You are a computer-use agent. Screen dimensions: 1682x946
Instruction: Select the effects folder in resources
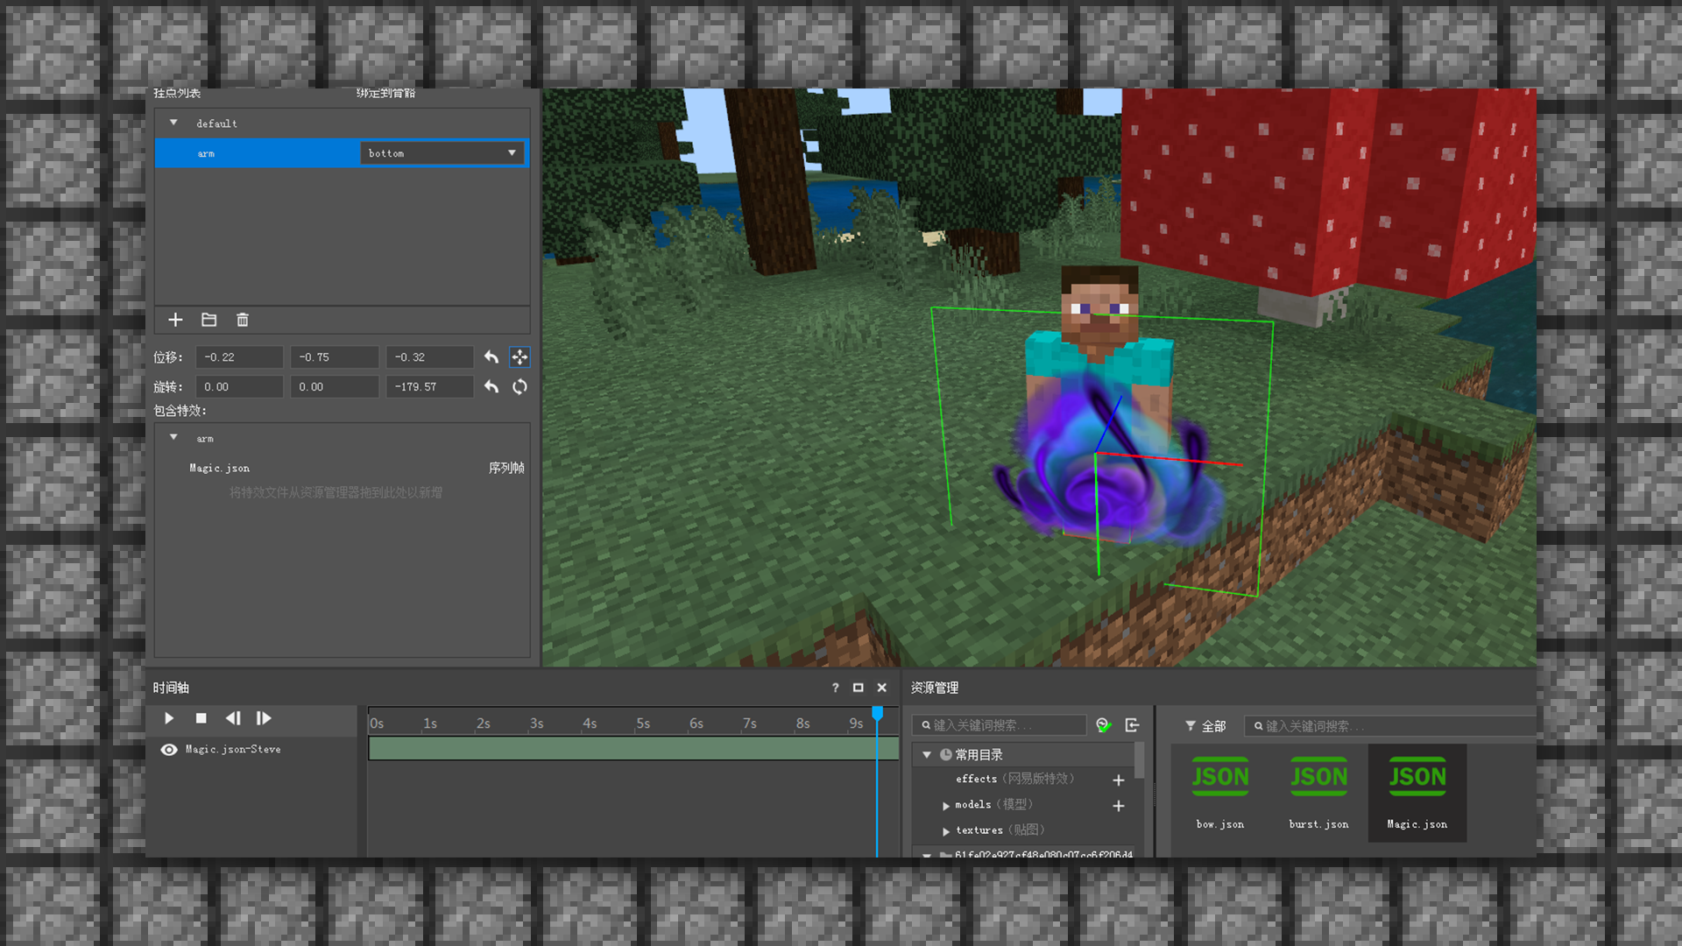tap(1015, 779)
